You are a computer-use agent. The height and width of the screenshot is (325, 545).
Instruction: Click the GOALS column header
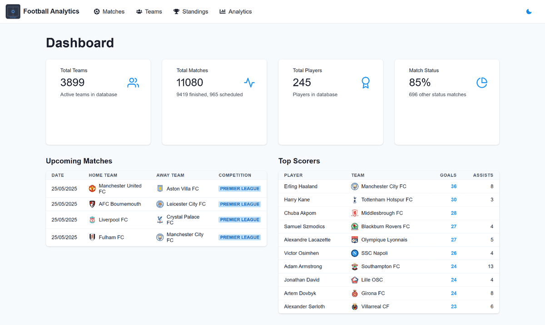click(448, 175)
